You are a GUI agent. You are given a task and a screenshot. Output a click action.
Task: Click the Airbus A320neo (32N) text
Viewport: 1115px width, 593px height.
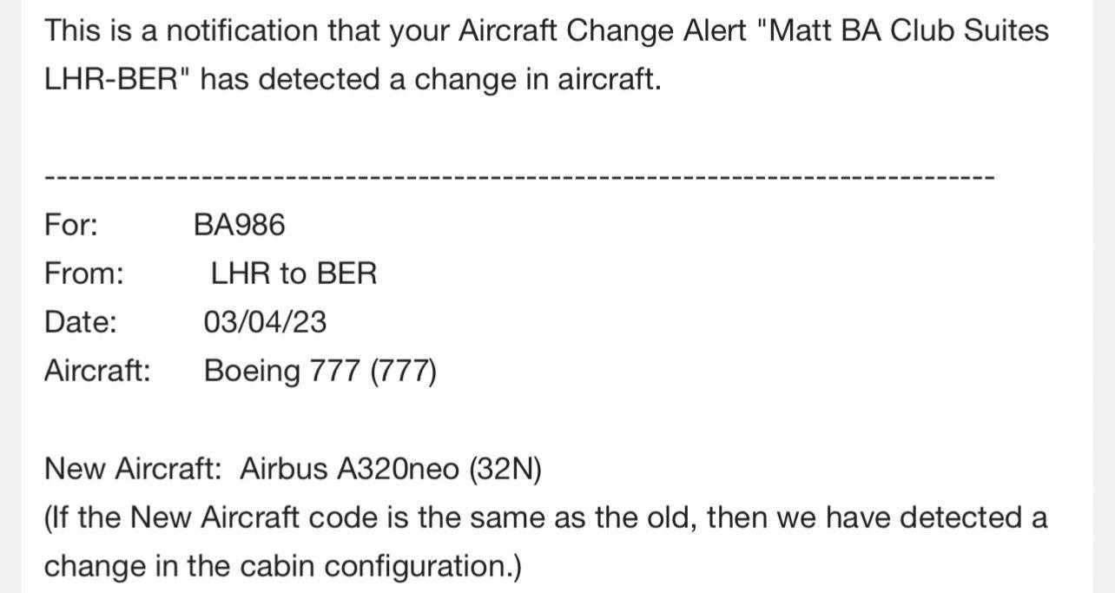[390, 469]
